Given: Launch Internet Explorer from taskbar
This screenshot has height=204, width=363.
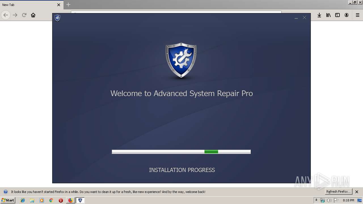Looking at the screenshot, I should (x=23, y=200).
